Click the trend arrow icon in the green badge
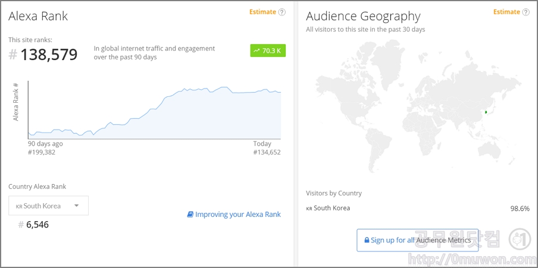Viewport: 538px width, 268px height. [257, 51]
